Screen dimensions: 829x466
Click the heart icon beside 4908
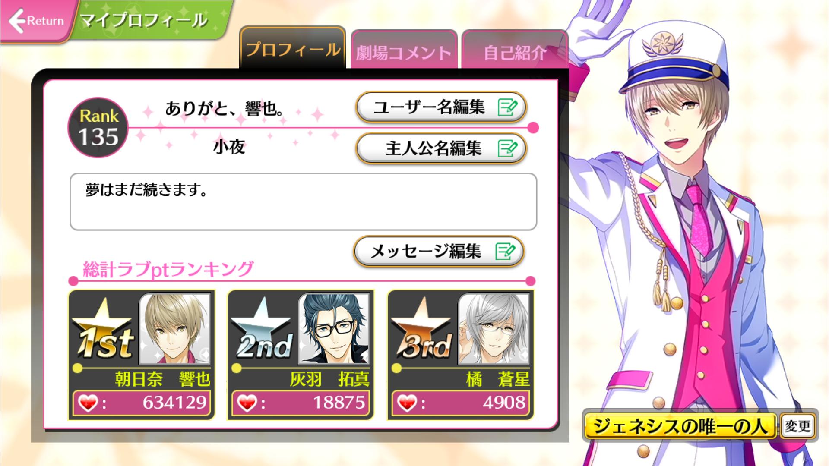click(x=407, y=403)
